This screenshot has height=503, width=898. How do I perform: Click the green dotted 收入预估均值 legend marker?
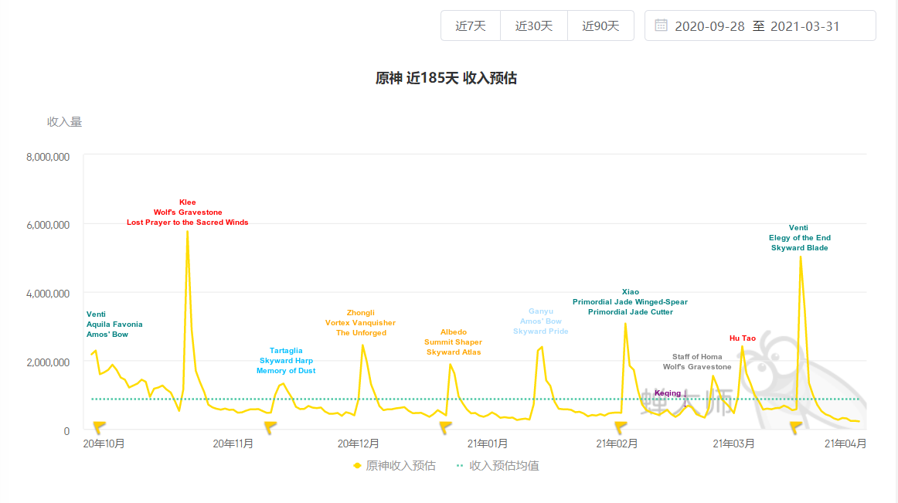459,466
